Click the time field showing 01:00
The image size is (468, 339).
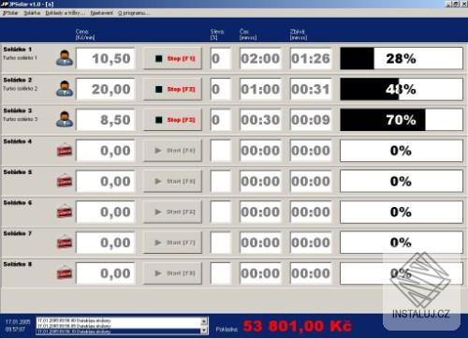(260, 89)
